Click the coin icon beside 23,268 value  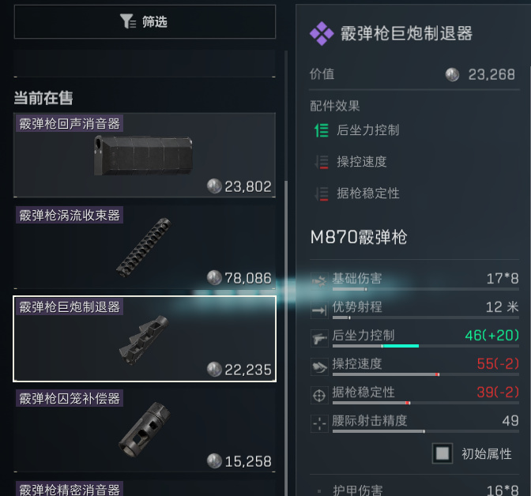tap(452, 74)
